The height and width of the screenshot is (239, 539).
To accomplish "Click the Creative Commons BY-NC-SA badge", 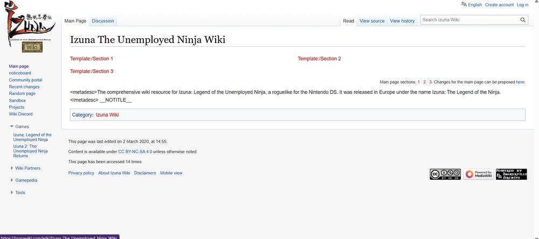I will (x=445, y=174).
